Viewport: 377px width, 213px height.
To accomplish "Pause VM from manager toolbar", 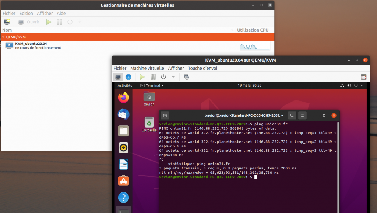I will pyautogui.click(x=59, y=22).
